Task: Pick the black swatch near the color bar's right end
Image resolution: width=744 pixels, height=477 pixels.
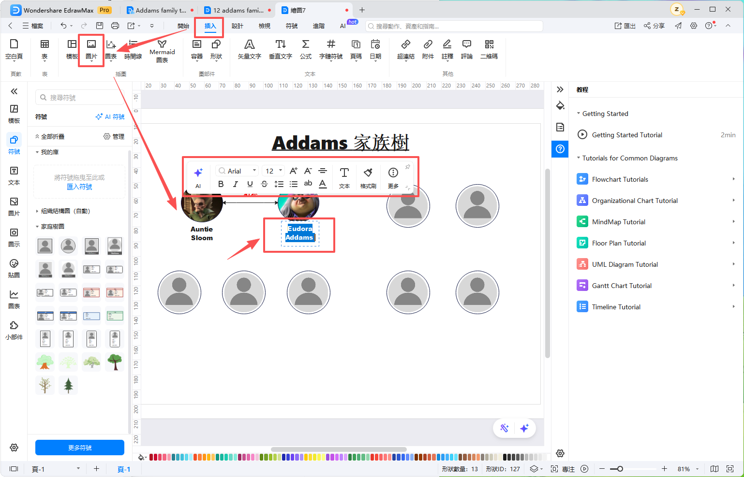Action: (506, 457)
